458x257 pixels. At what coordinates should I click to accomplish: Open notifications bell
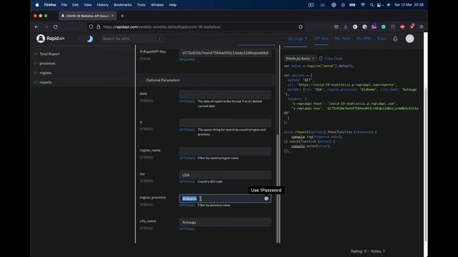click(x=395, y=39)
